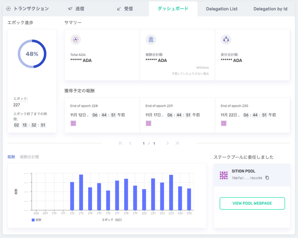Click the delegation total (委任合計額) people icon
298x238 pixels.
[x=226, y=40]
